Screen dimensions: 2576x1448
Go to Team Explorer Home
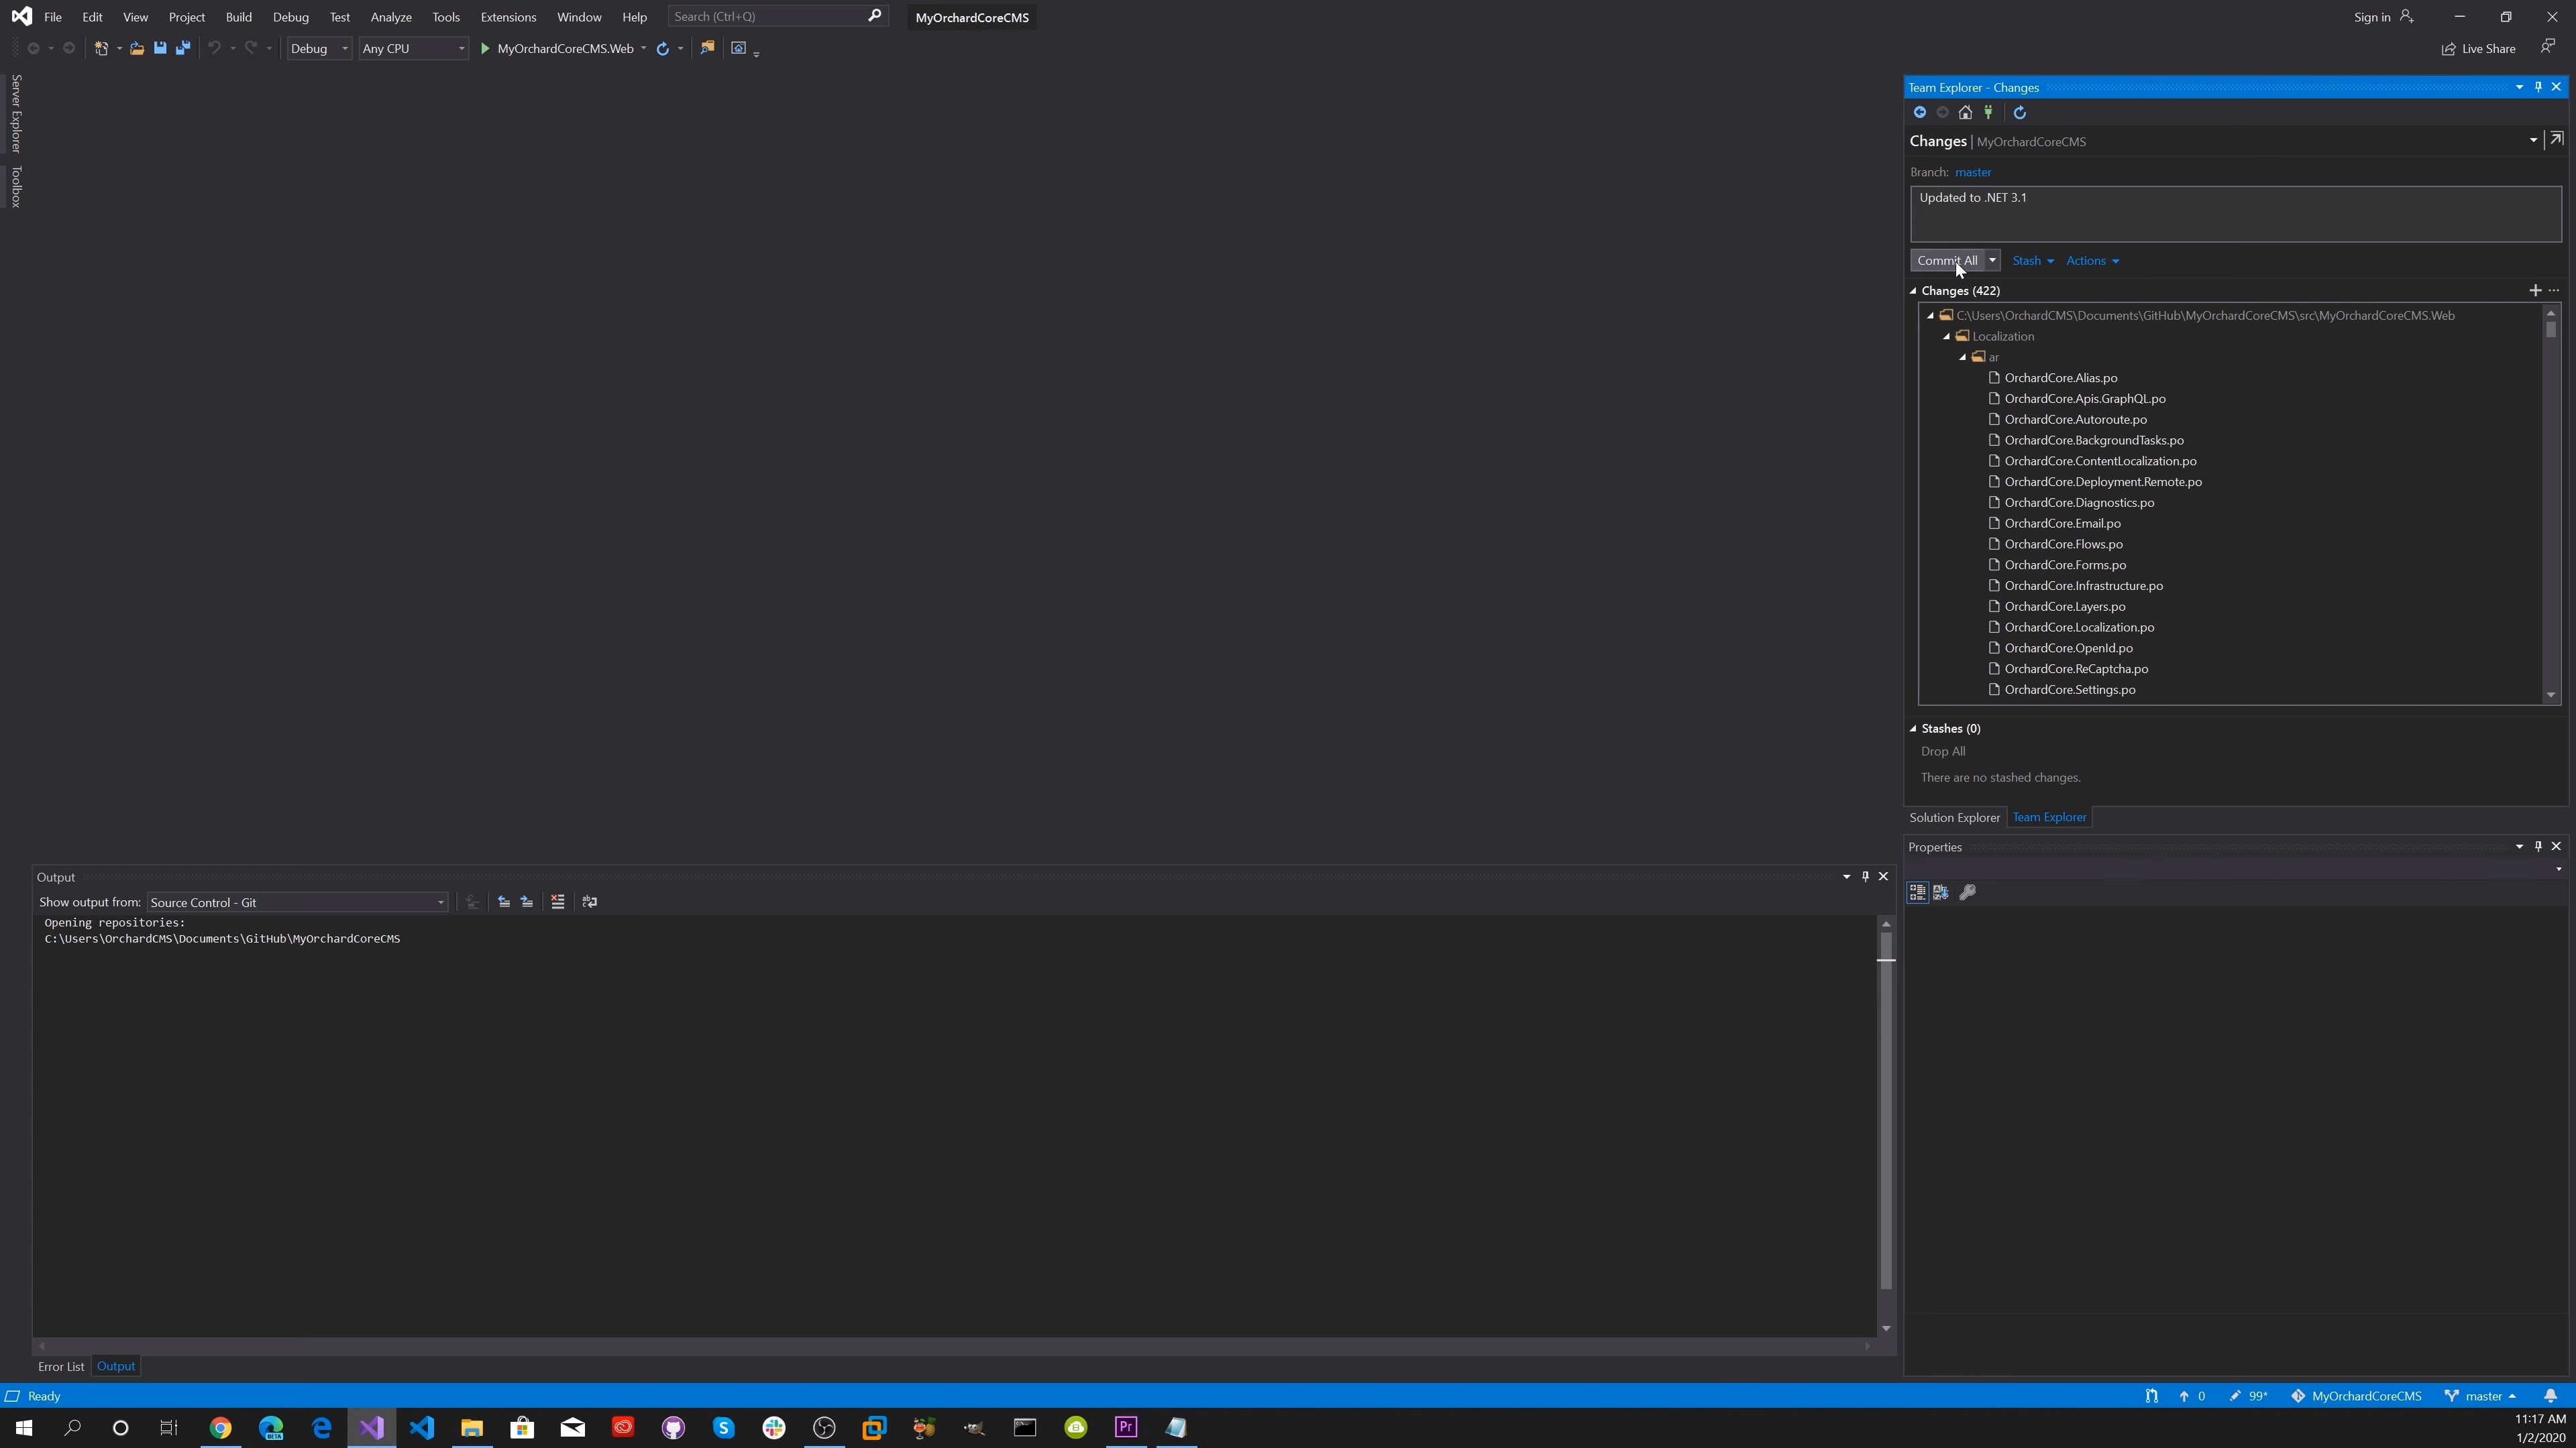click(1966, 113)
